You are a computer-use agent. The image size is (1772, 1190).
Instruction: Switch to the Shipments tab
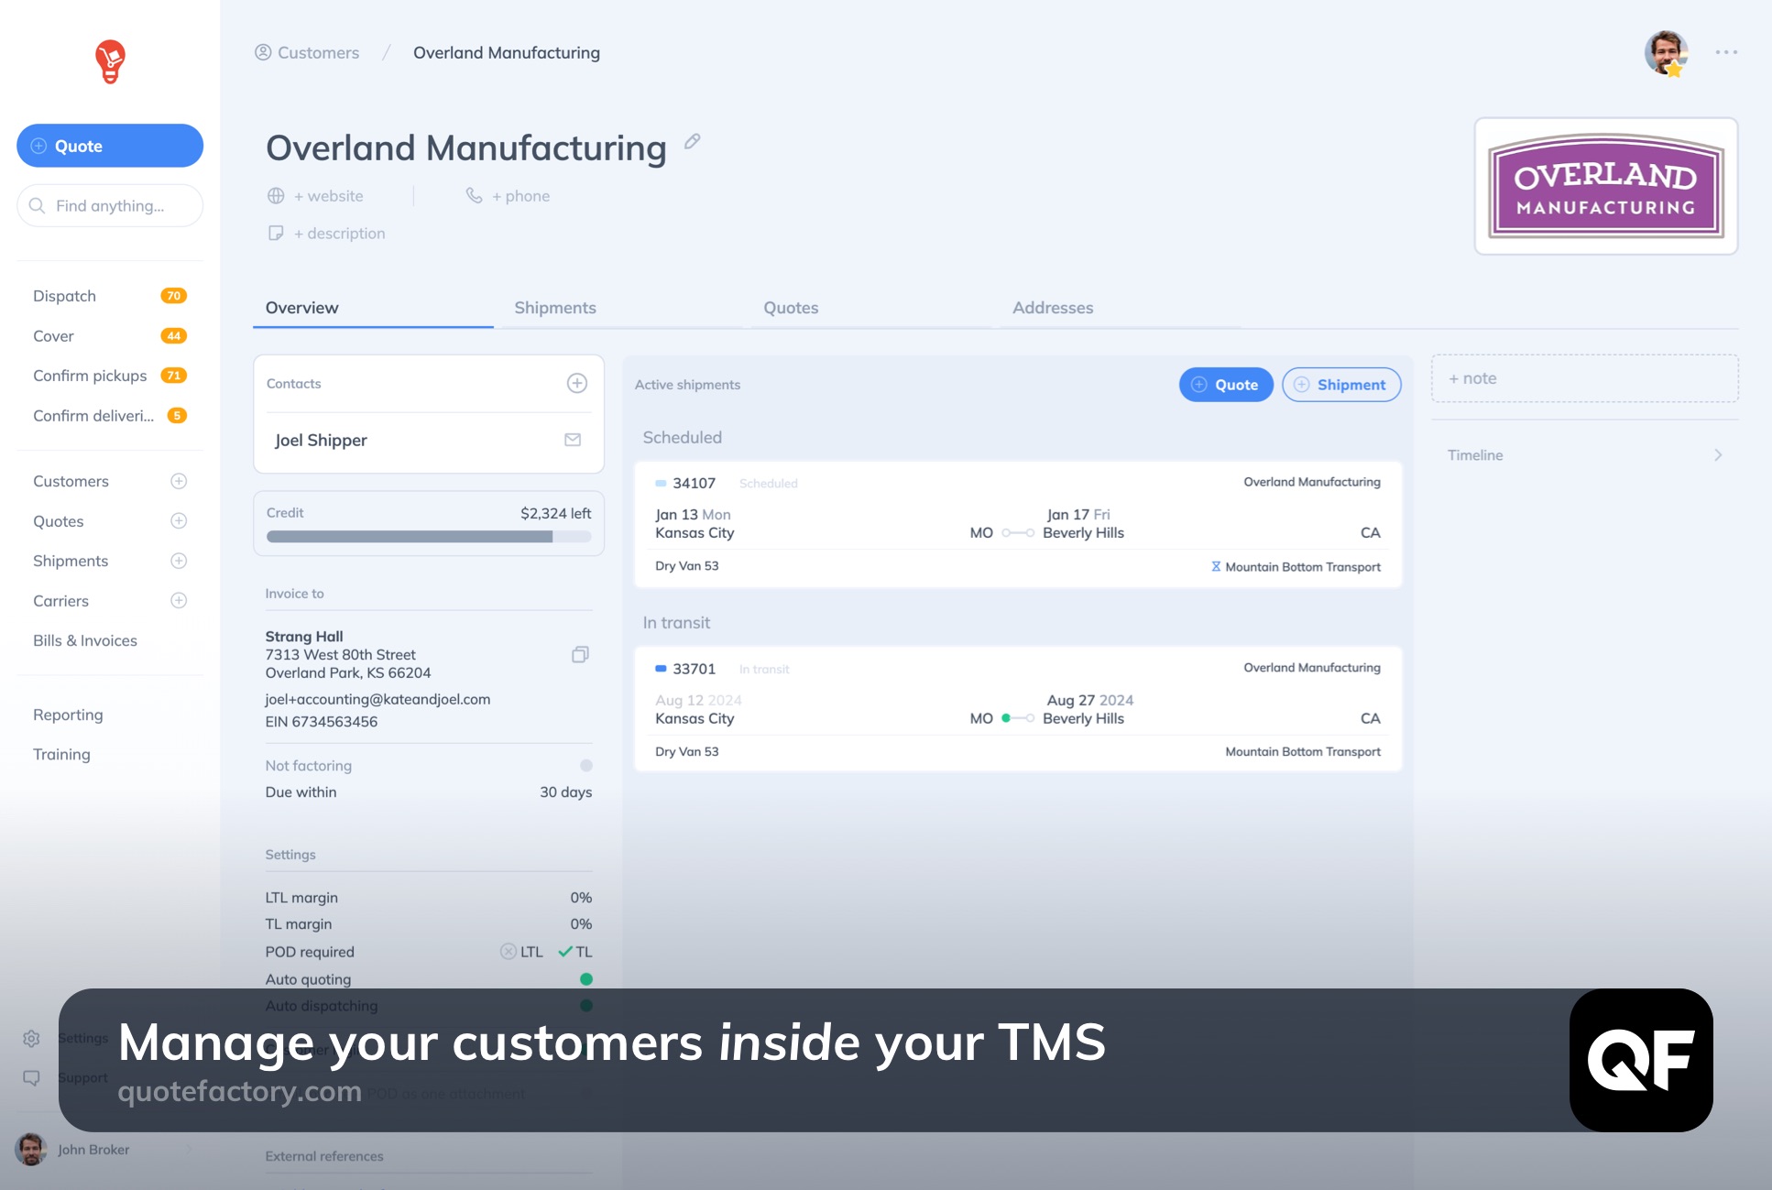click(555, 308)
